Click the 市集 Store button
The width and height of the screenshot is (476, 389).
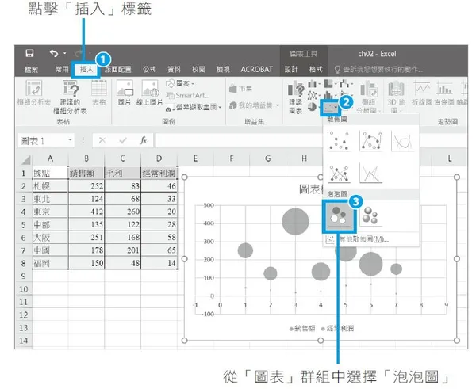(x=240, y=89)
